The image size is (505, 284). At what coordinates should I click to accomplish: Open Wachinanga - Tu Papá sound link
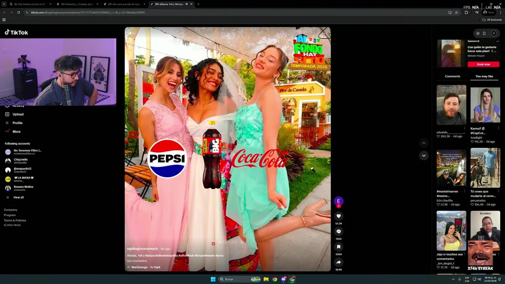146,267
